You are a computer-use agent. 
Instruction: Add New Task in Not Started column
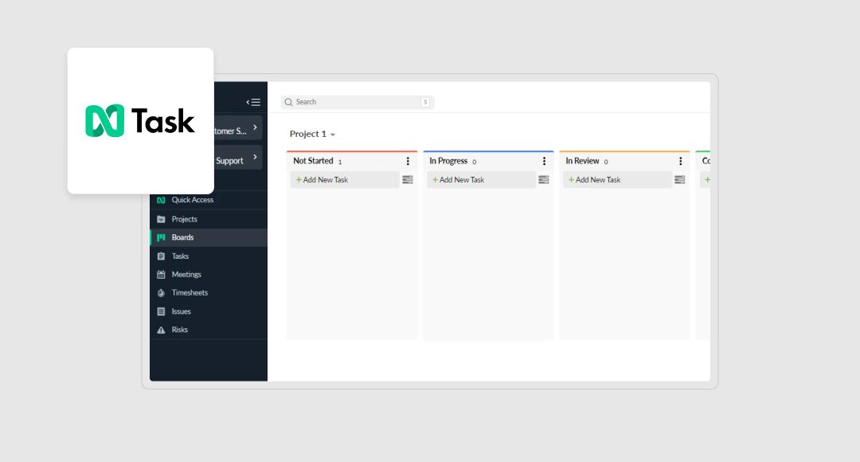click(x=345, y=180)
